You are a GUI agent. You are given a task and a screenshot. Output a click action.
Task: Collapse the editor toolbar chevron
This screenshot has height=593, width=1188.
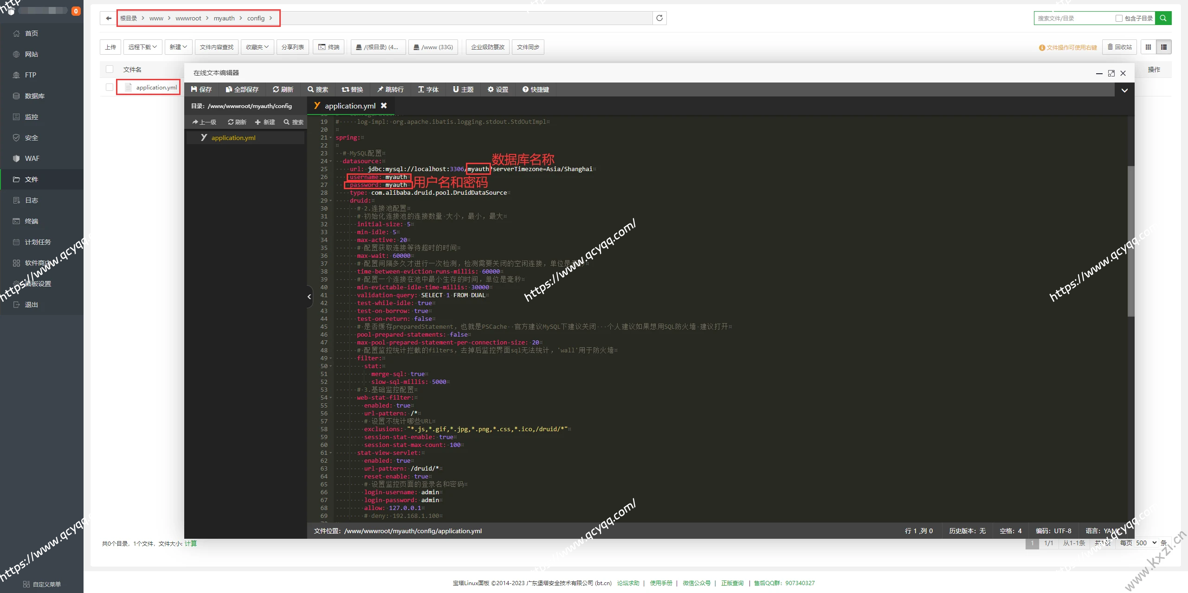(x=1124, y=90)
